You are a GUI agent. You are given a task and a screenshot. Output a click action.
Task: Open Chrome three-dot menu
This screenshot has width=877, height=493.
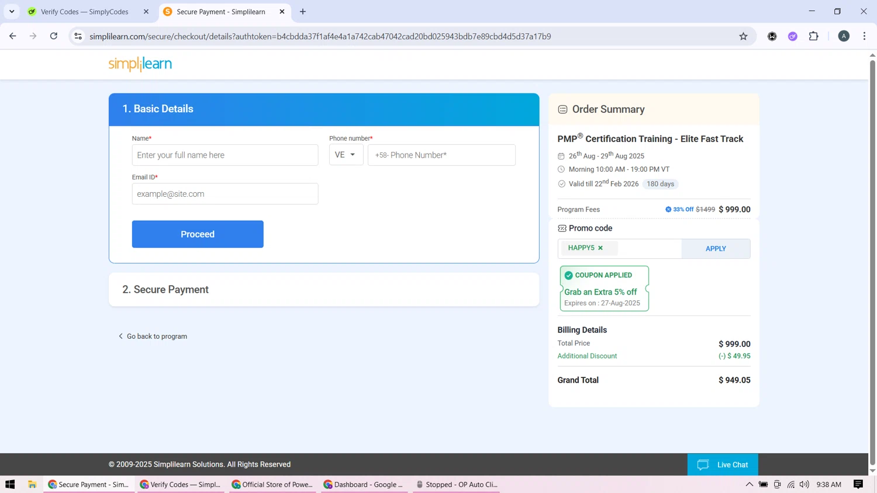click(x=864, y=36)
